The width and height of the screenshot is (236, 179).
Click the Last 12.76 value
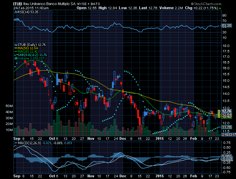pyautogui.click(x=148, y=8)
